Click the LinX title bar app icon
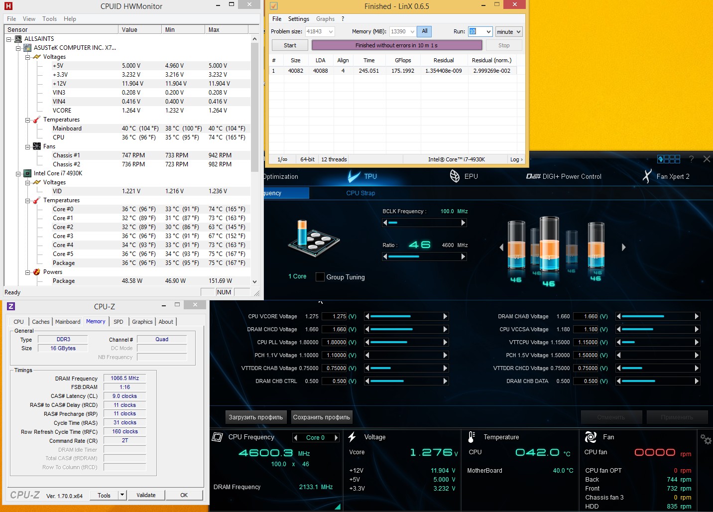This screenshot has height=512, width=713. 274,6
